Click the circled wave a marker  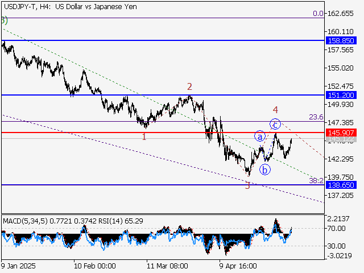260,136
